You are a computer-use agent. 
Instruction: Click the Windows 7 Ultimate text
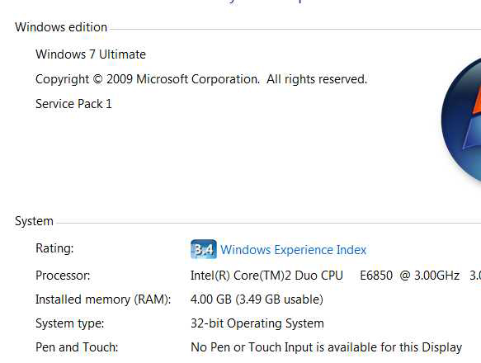tap(91, 54)
